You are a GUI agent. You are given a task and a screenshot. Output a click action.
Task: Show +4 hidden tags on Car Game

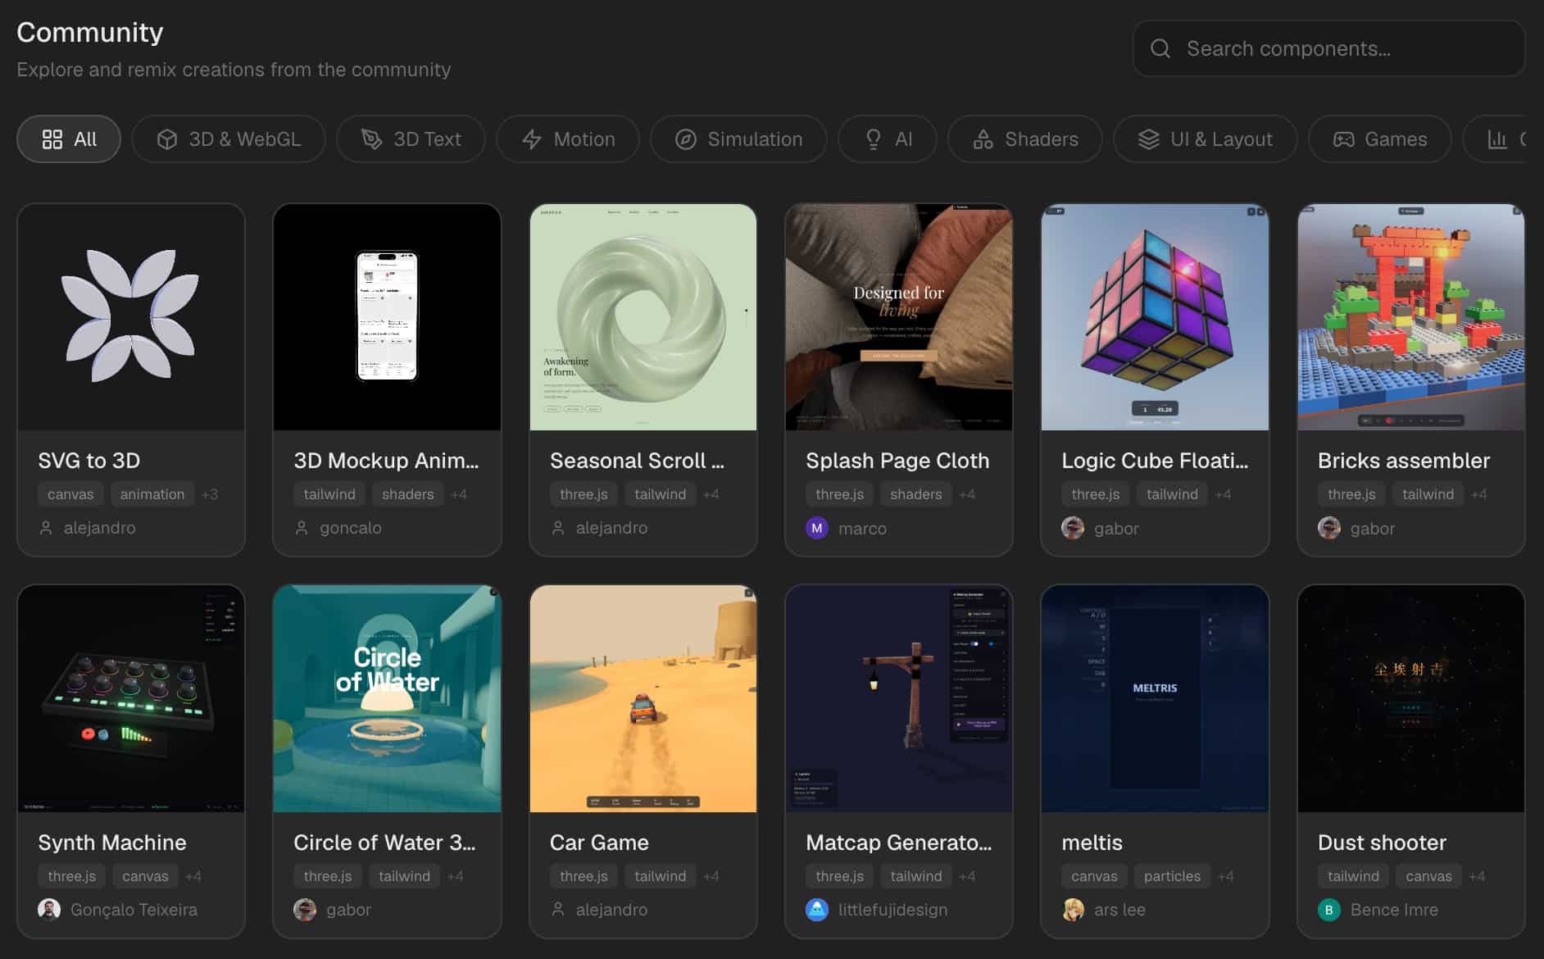(711, 876)
